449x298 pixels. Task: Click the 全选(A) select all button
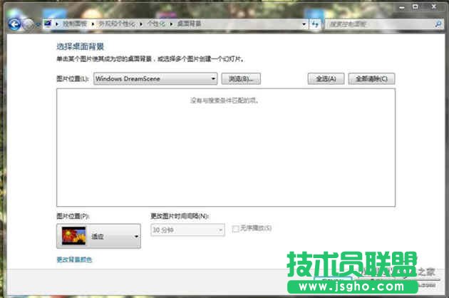click(326, 79)
